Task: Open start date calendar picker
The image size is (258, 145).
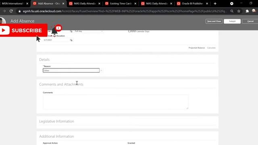Action: (x=71, y=31)
